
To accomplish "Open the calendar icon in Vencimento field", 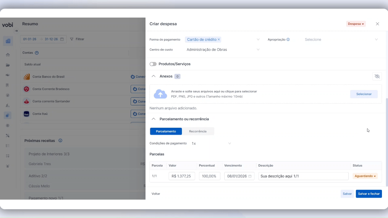I will click(x=250, y=176).
